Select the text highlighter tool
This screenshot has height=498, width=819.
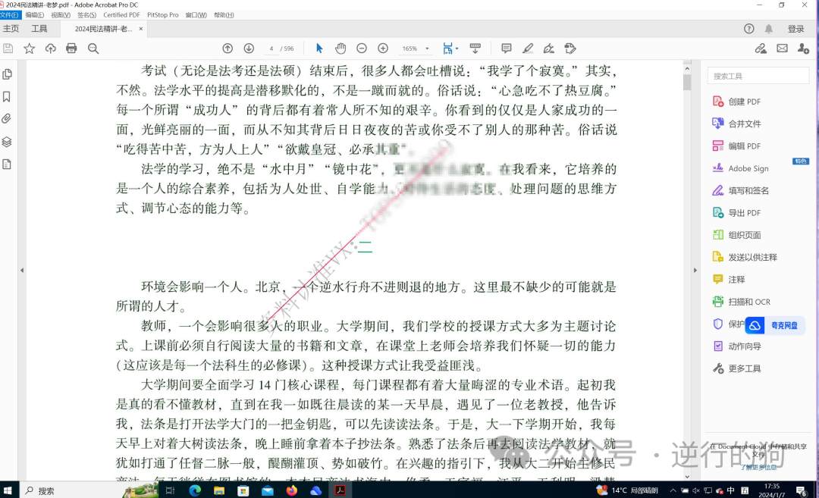click(528, 48)
